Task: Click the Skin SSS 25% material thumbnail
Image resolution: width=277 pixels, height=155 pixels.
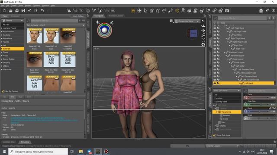Action: [x=51, y=59]
